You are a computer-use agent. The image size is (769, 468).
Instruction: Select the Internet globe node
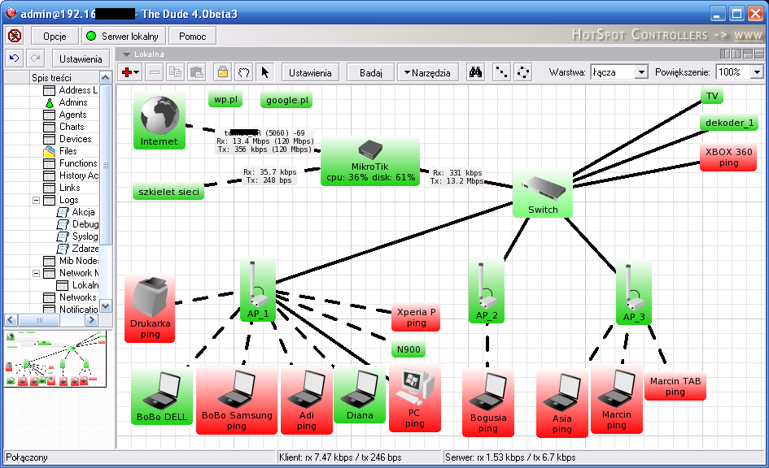159,120
